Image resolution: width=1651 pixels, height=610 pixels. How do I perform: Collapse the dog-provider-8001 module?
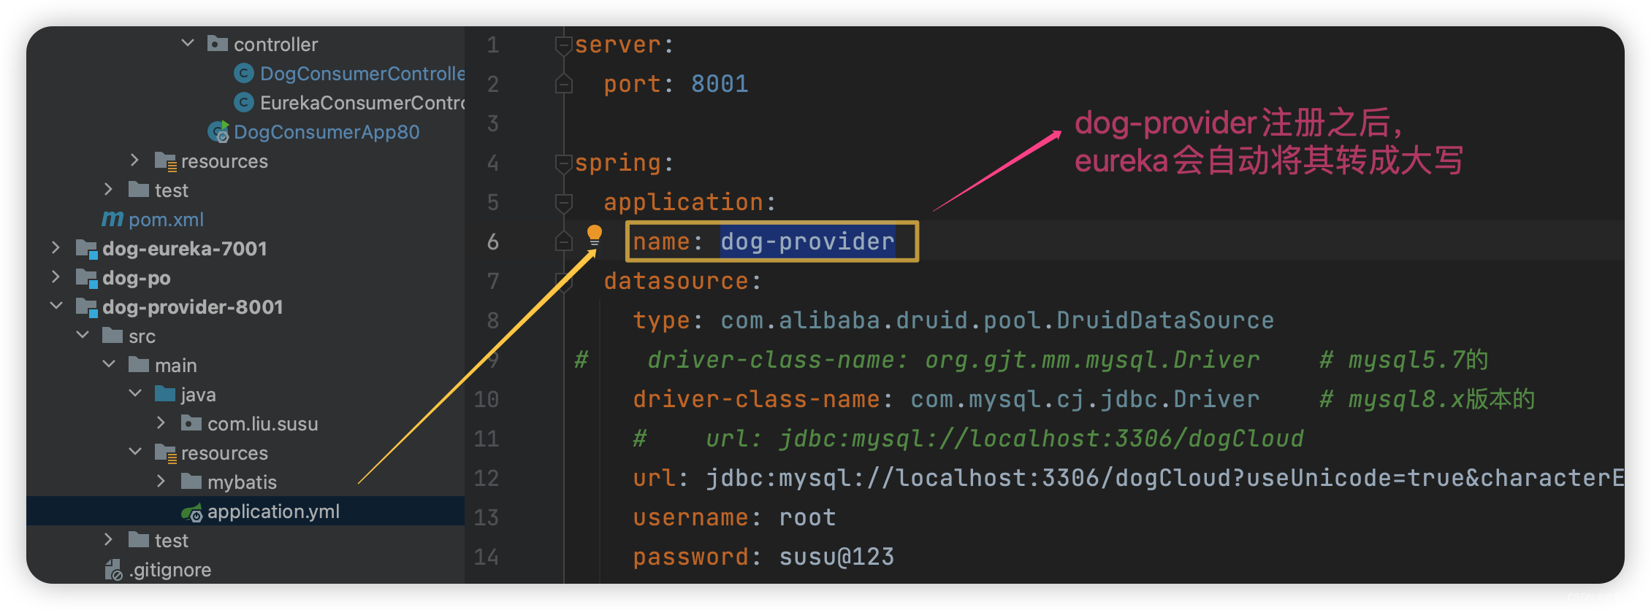click(x=56, y=306)
